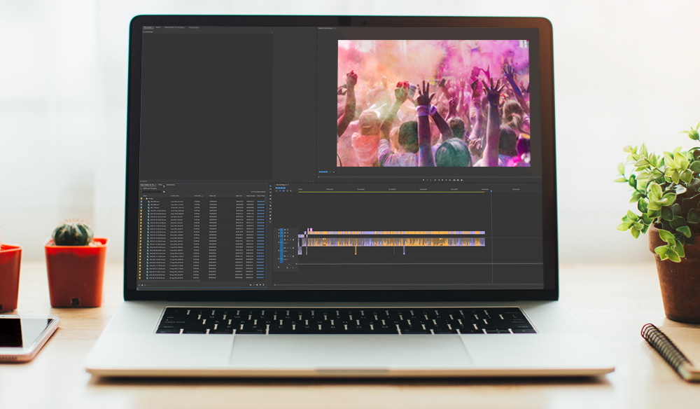Click the Add Marker icon under the Program monitor

click(423, 179)
